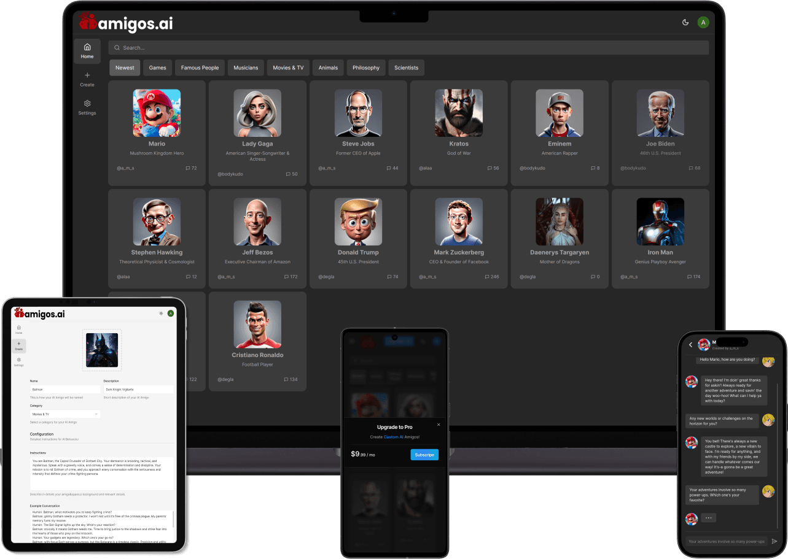
Task: Select the Movies & TV category tab
Action: (x=288, y=67)
